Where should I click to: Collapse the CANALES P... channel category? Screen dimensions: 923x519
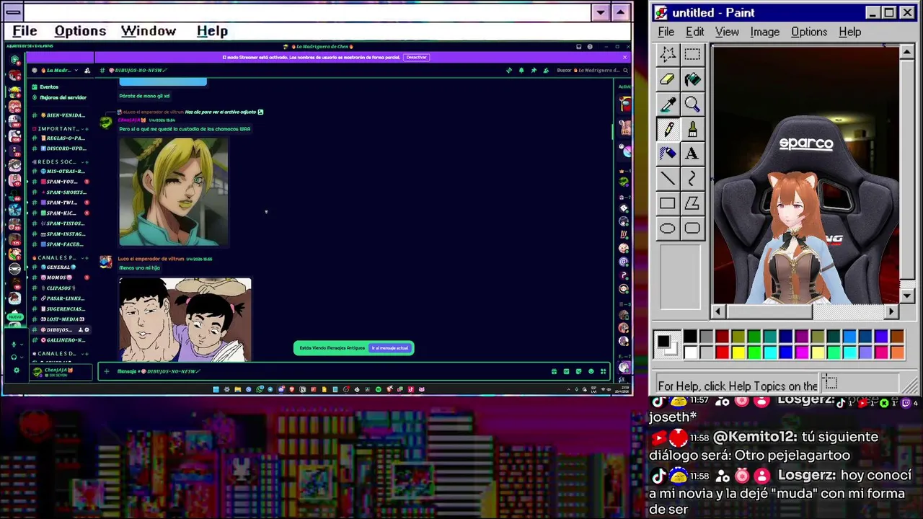61,257
